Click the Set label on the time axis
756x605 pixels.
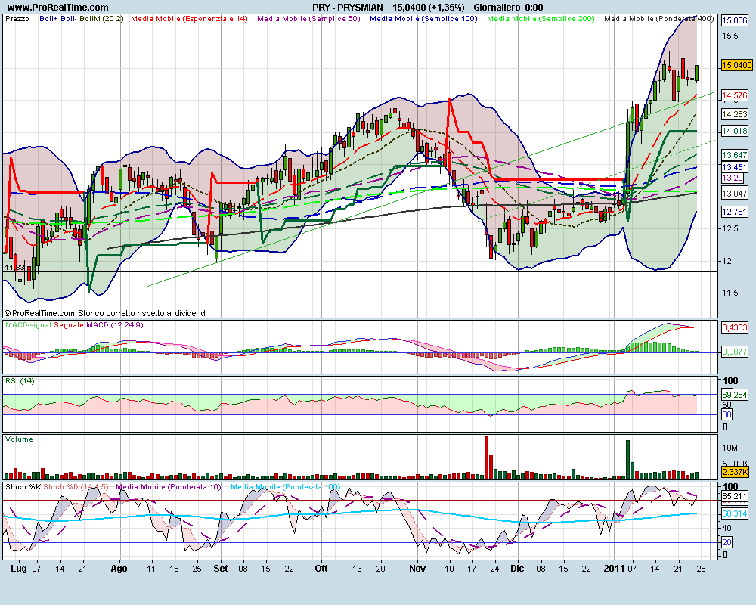point(220,569)
